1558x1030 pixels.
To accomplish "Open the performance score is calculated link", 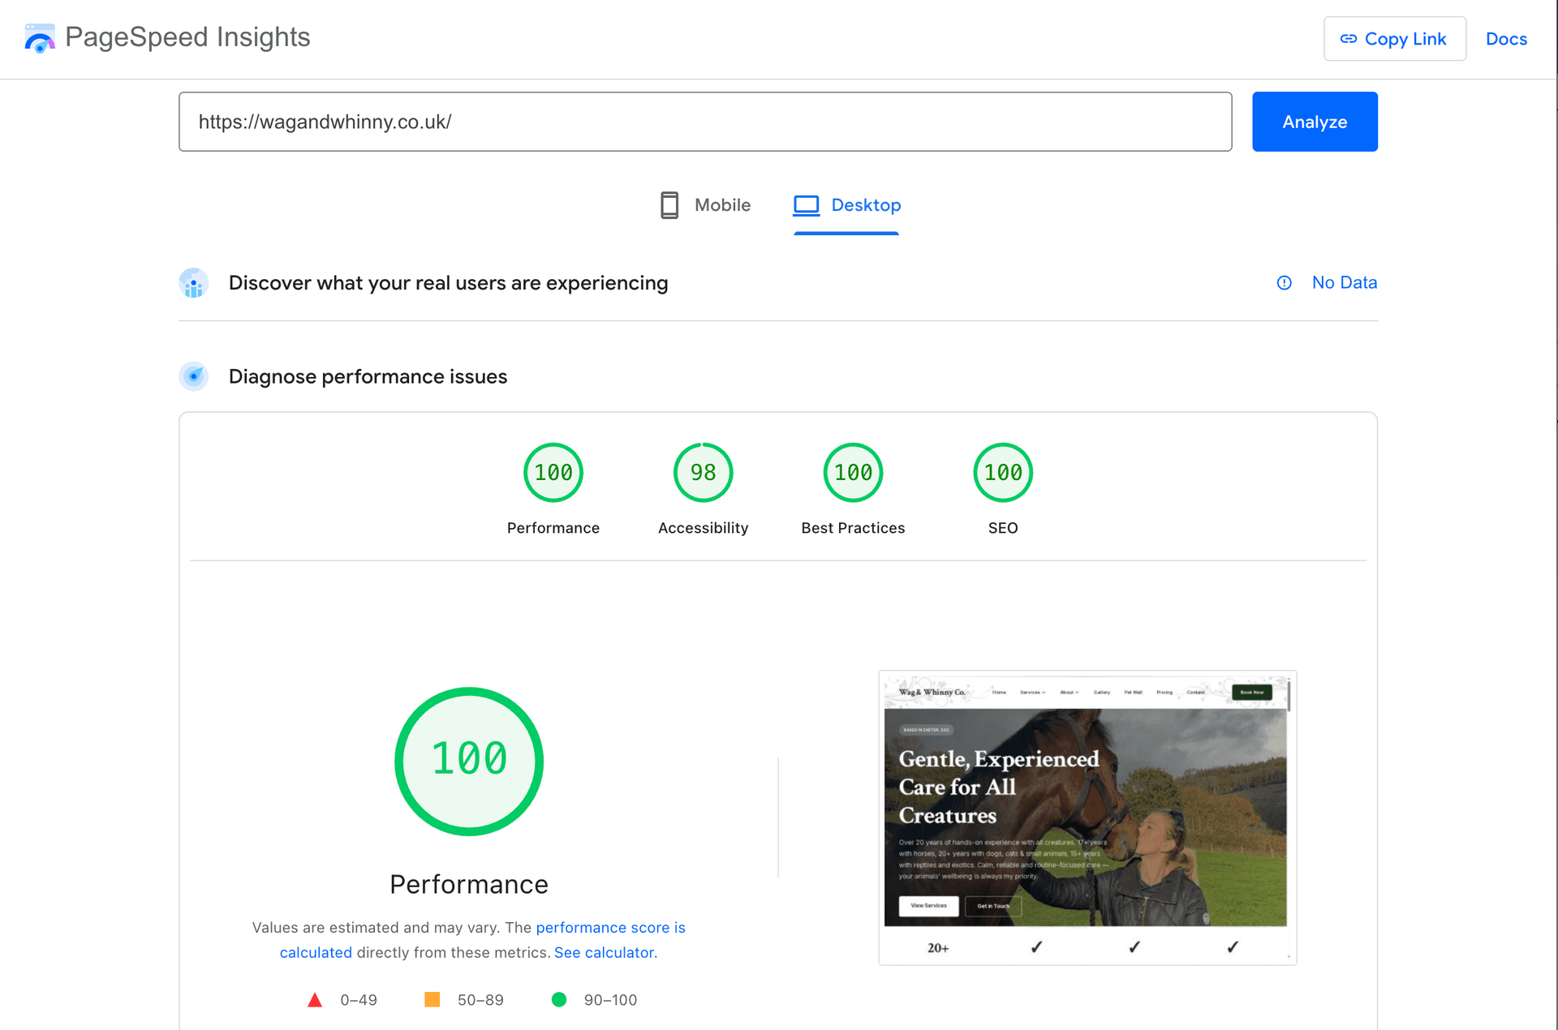I will [x=610, y=927].
